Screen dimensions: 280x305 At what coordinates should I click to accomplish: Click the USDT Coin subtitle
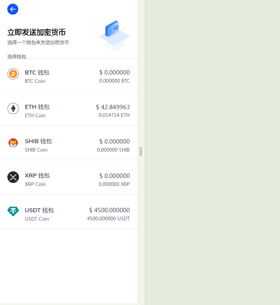pyautogui.click(x=37, y=219)
